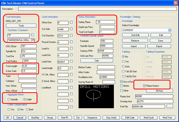The height and width of the screenshot is (122, 179).
Task: Click the Doit Edit button
Action: pos(135,35)
